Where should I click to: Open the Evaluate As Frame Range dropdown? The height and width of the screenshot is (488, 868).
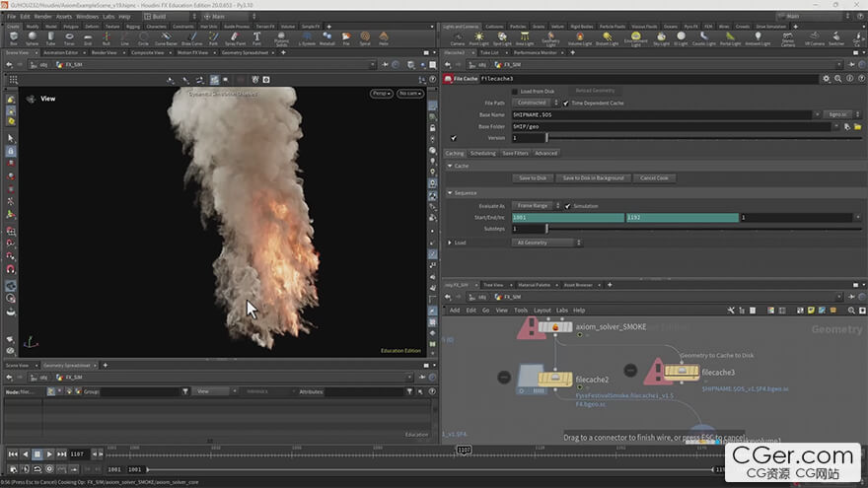click(x=536, y=206)
